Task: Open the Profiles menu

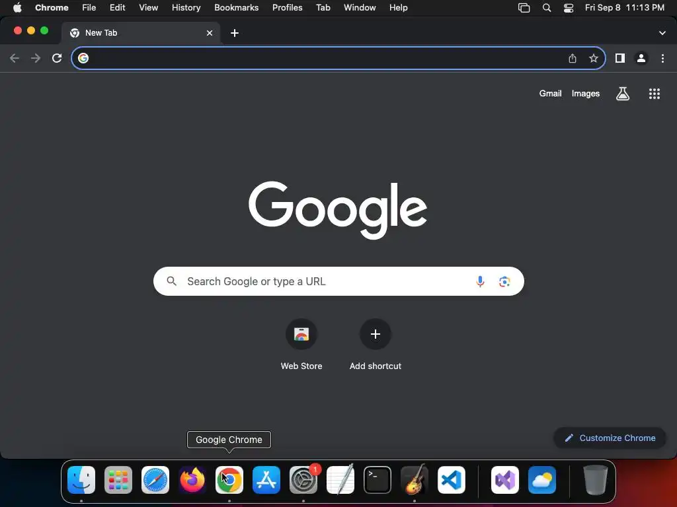Action: [287, 8]
